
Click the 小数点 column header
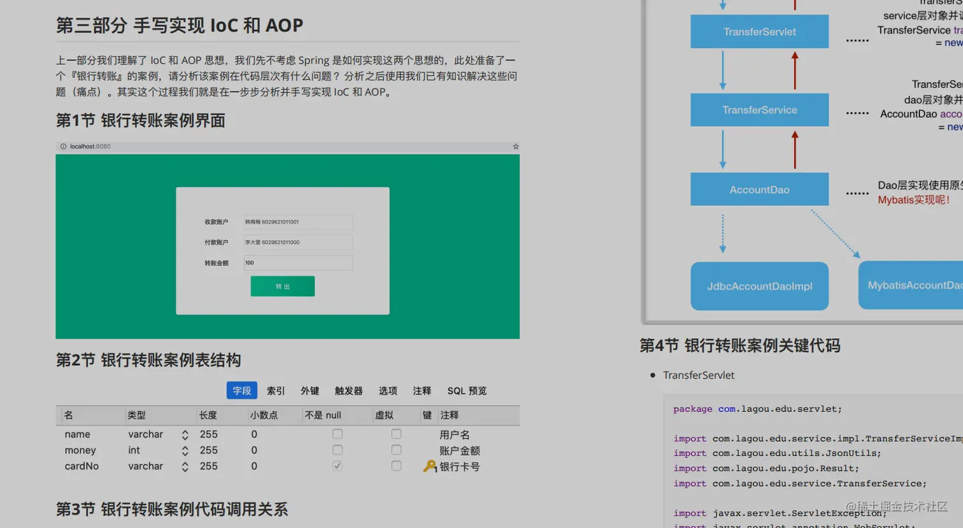(x=264, y=415)
